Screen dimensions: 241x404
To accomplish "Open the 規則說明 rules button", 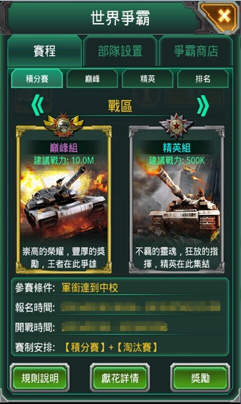I will [40, 378].
